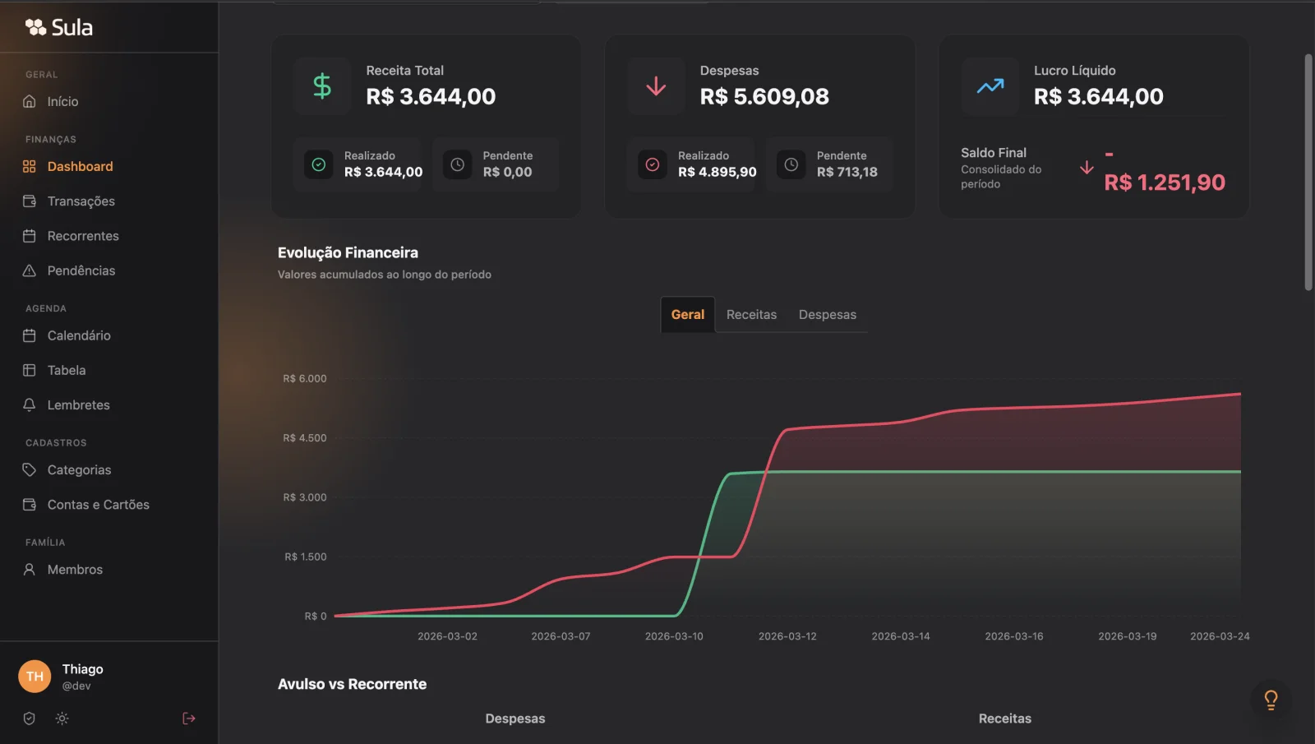
Task: Click the shield icon below profile
Action: (x=30, y=719)
